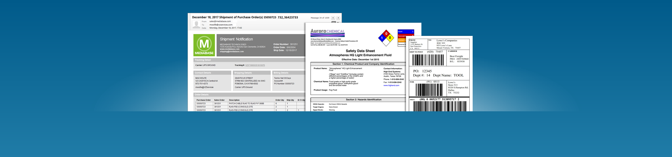Click the 'Tracking Detail' section header

(203, 60)
